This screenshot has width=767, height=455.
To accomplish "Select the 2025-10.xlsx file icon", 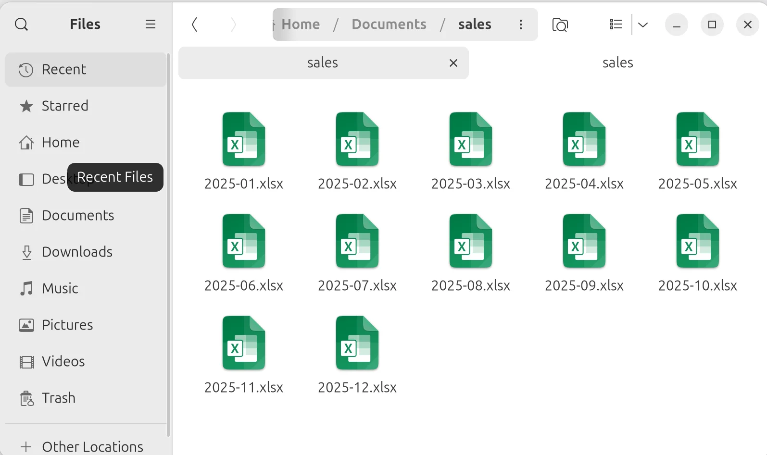I will click(x=698, y=241).
